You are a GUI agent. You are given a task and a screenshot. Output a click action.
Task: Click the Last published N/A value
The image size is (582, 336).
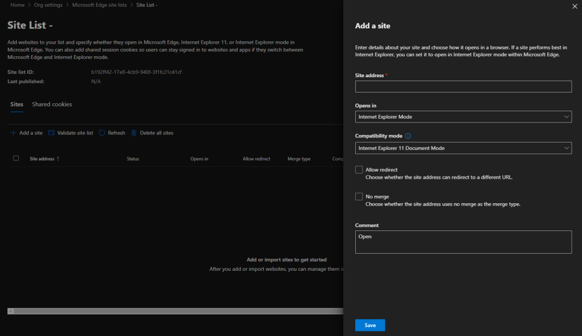point(95,81)
